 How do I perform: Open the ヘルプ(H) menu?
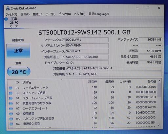[x=80, y=14]
